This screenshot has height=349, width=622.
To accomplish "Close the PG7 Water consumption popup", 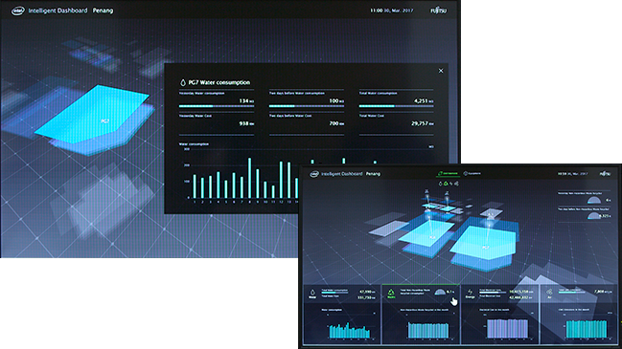I will 441,71.
